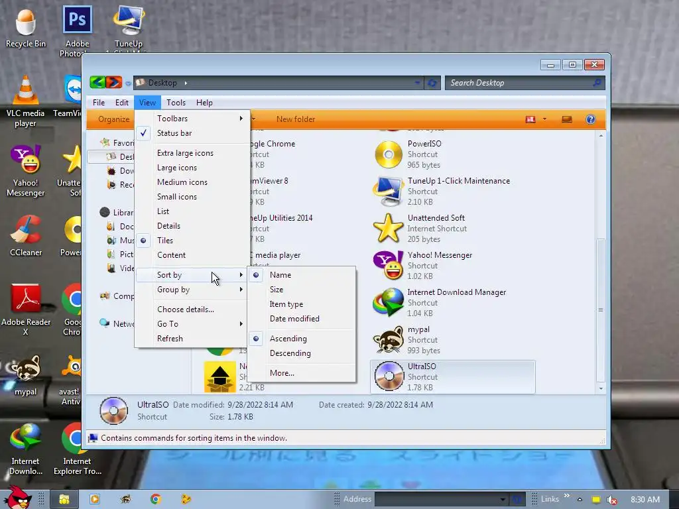Click the orange Forward navigation arrow
Screen dimensions: 679x509
(114, 82)
